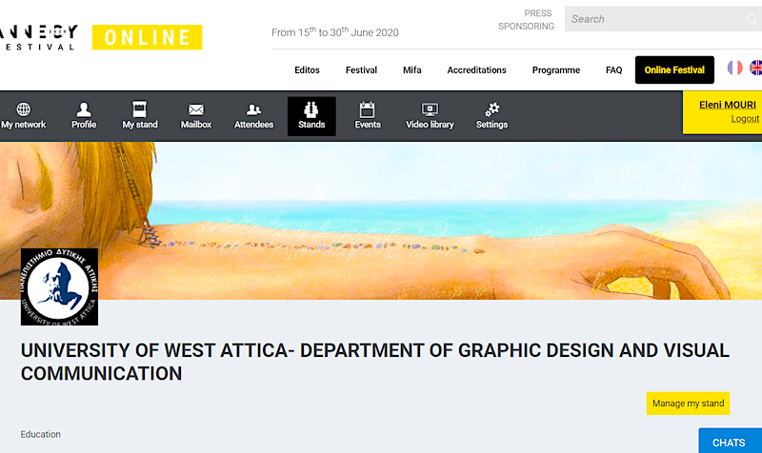This screenshot has height=453, width=762.
Task: Open the Profile person icon
Action: [84, 109]
